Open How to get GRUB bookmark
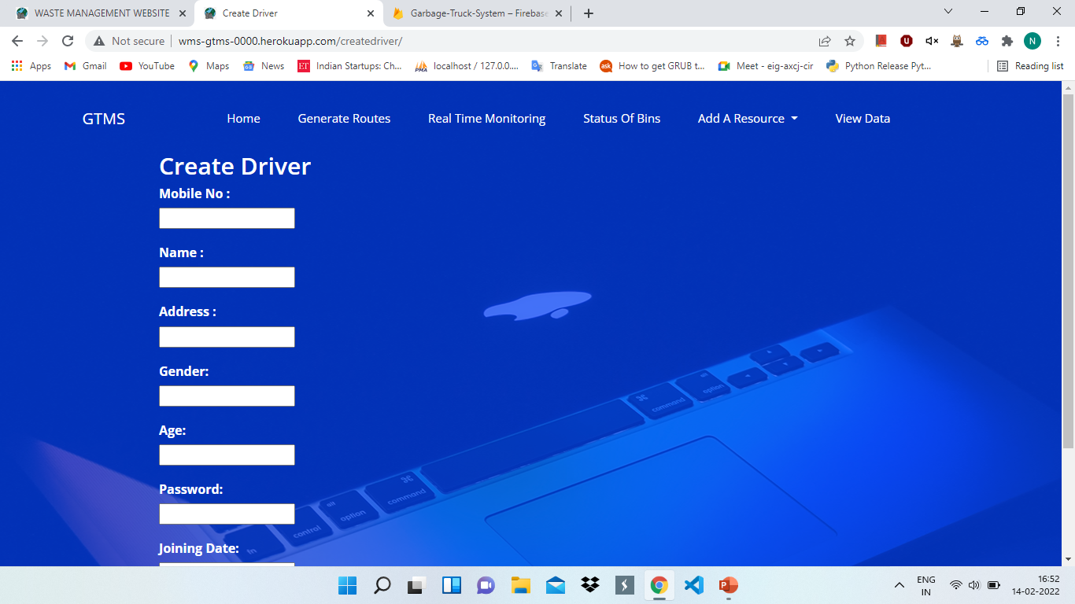Screen dimensions: 1075x604 coord(652,66)
